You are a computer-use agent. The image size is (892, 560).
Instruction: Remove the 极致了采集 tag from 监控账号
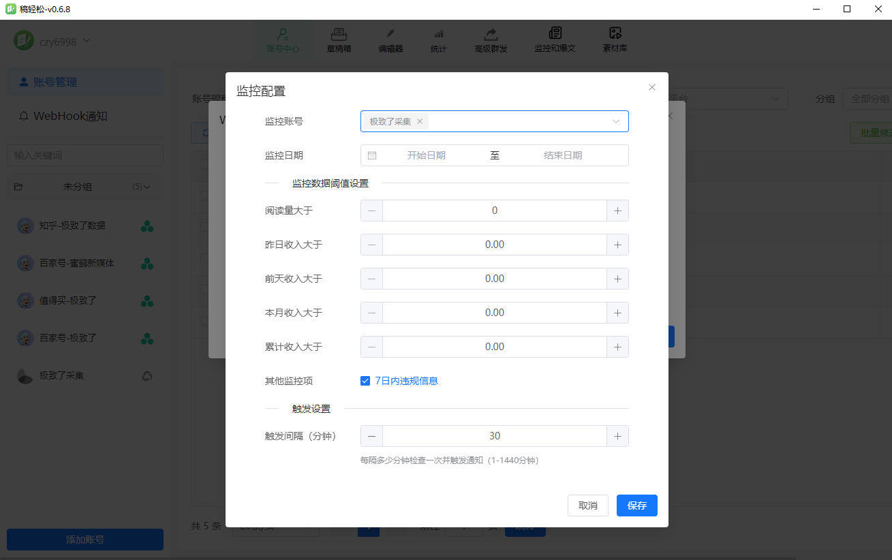click(420, 121)
